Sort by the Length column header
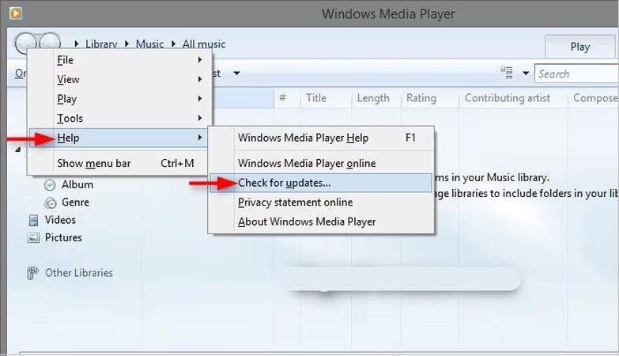Viewport: 619px width, 356px height. (x=376, y=98)
